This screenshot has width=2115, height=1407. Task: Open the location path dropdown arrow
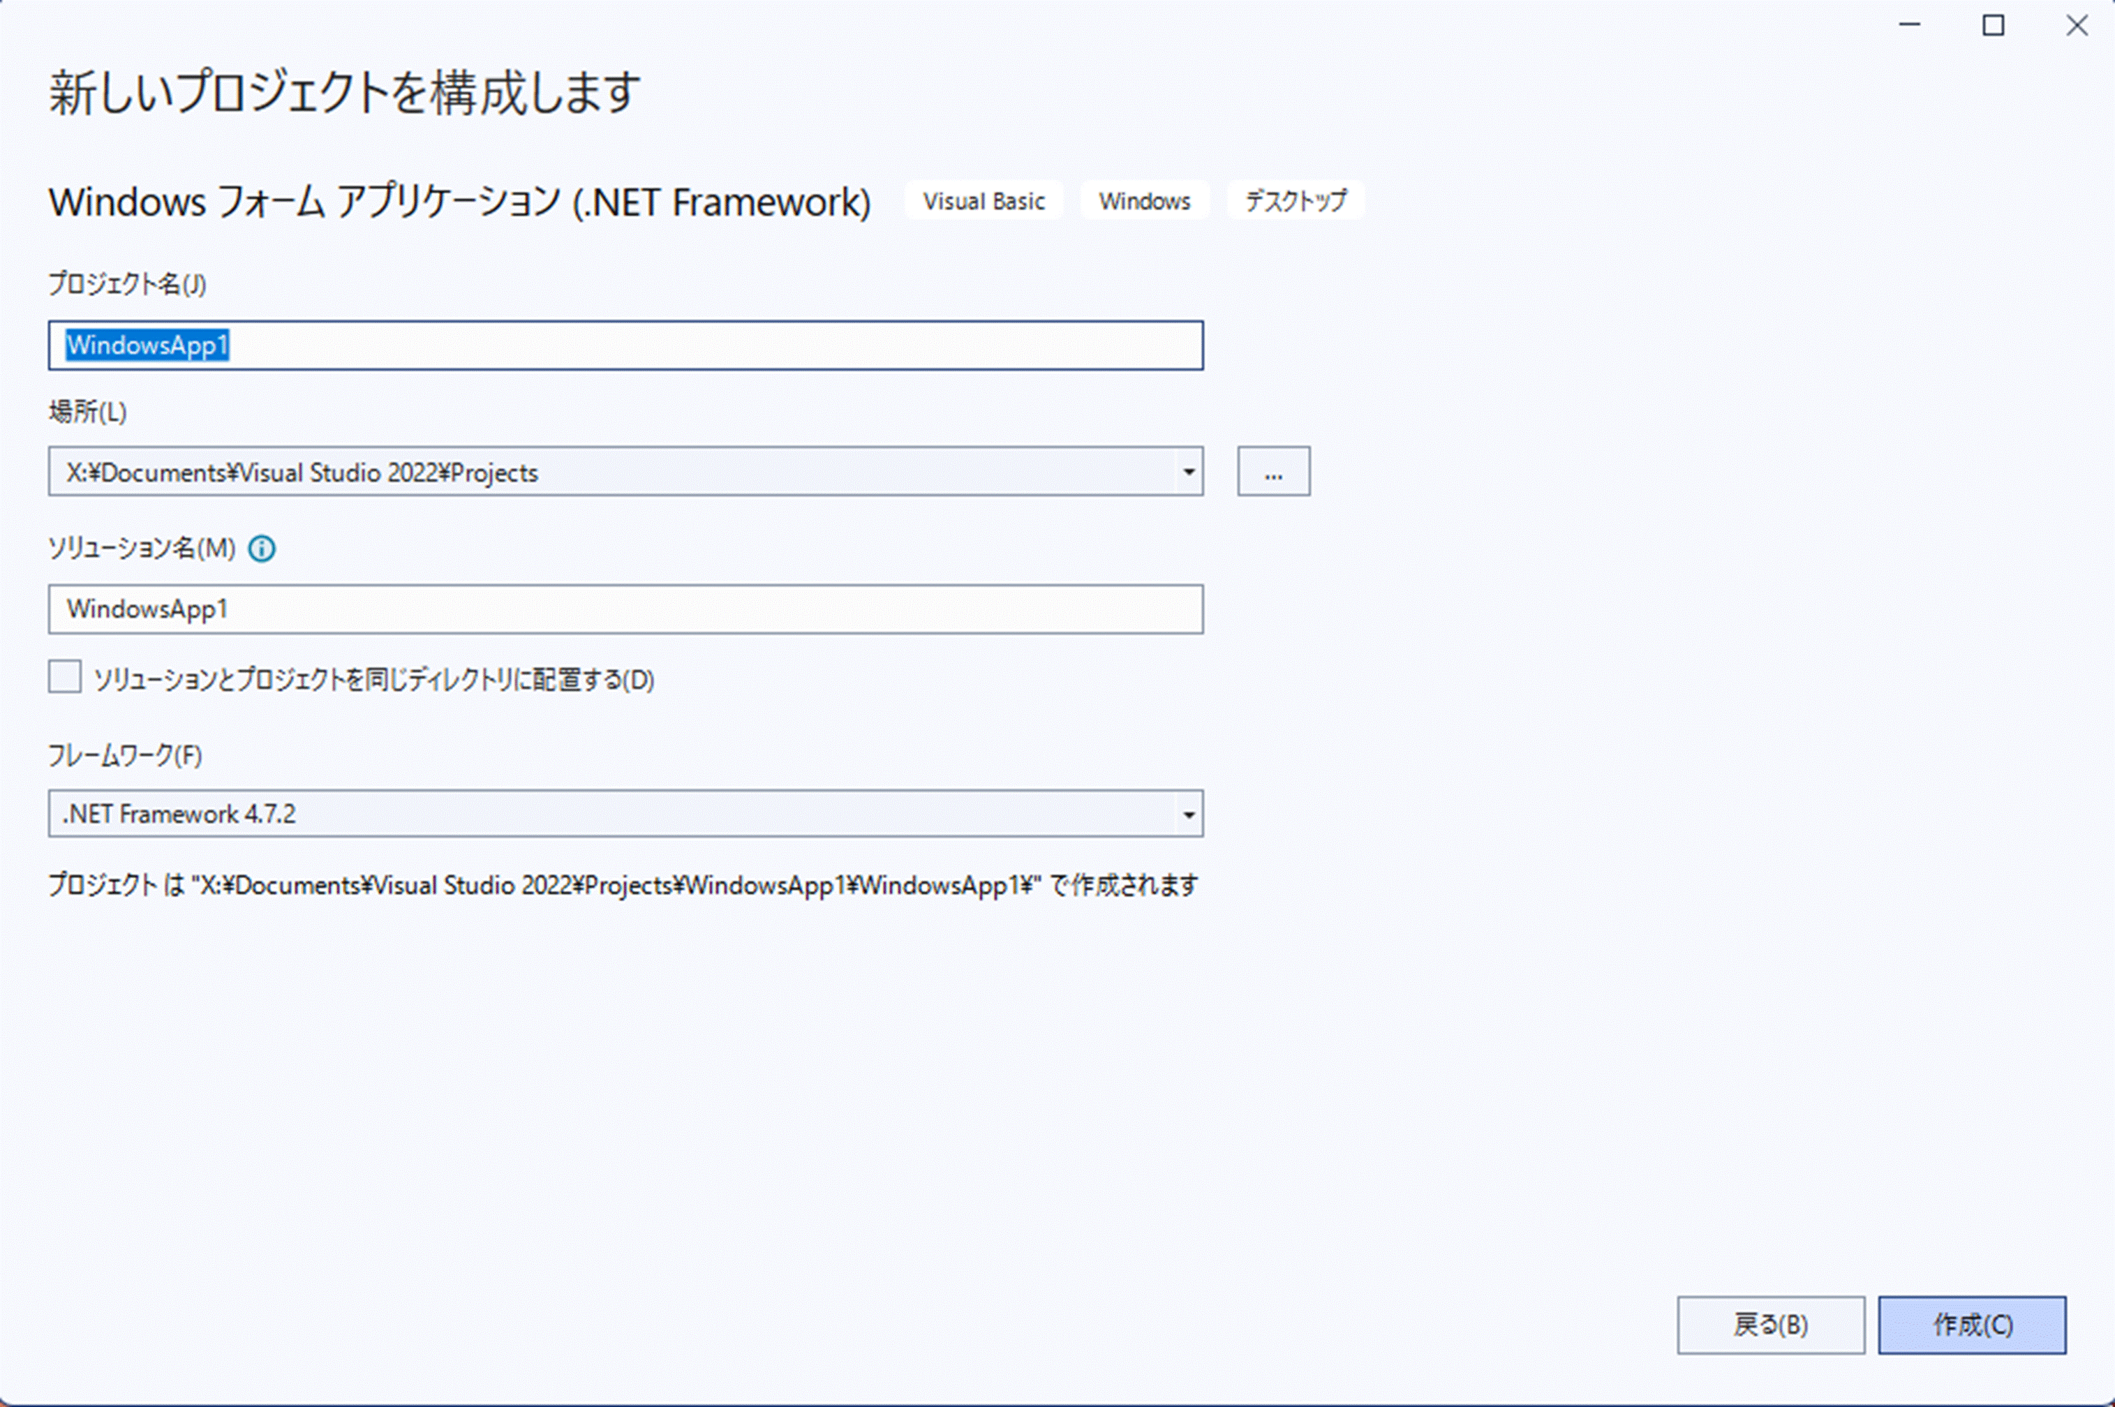point(1188,472)
